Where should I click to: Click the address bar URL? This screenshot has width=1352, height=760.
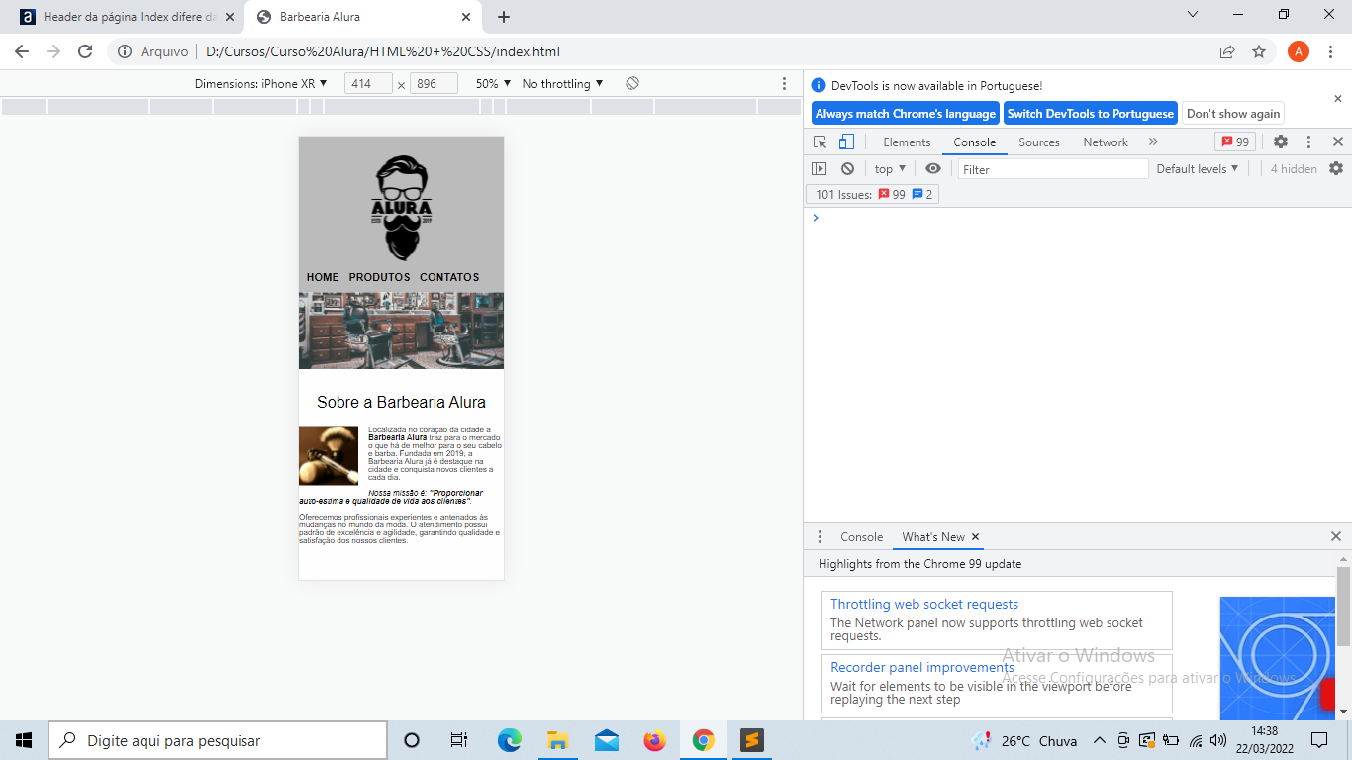(383, 51)
